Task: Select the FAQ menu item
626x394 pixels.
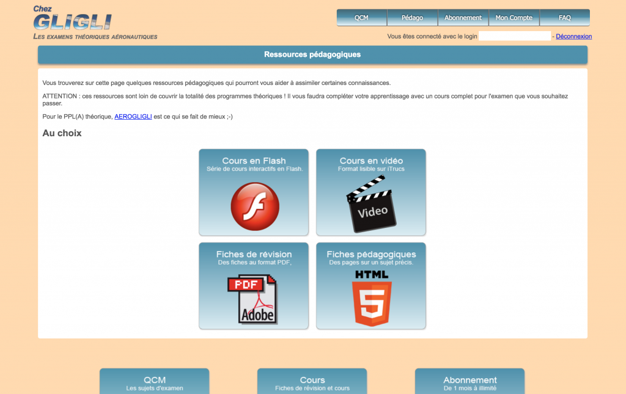Action: [564, 18]
